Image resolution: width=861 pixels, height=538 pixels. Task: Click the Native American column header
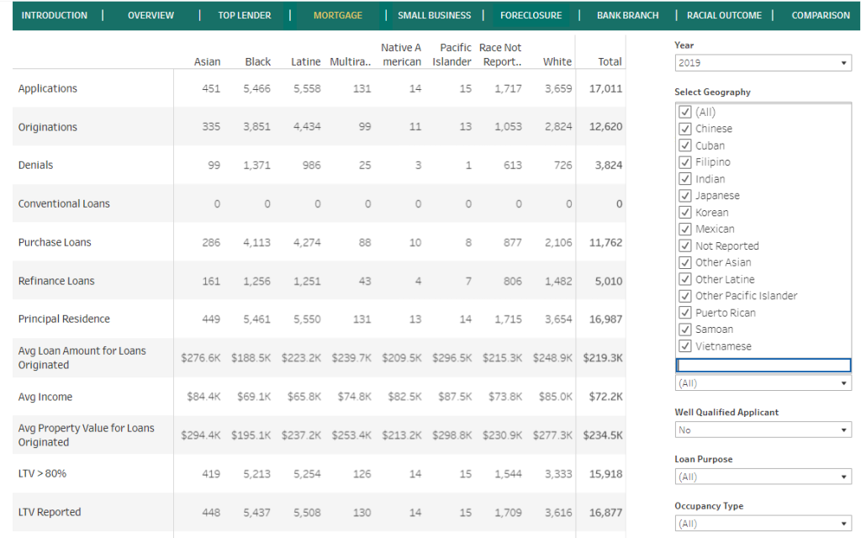[x=401, y=55]
